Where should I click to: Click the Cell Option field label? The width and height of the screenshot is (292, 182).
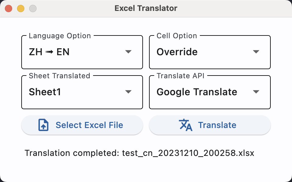[x=177, y=36]
